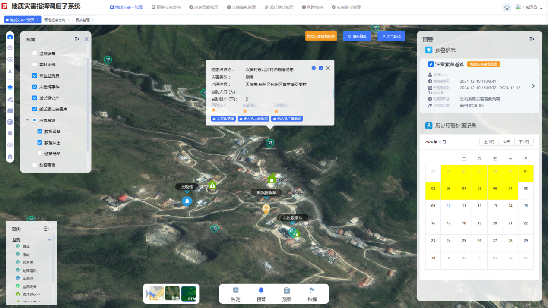Reset map north with compass arrow icon
This screenshot has width=548, height=308.
point(10,71)
